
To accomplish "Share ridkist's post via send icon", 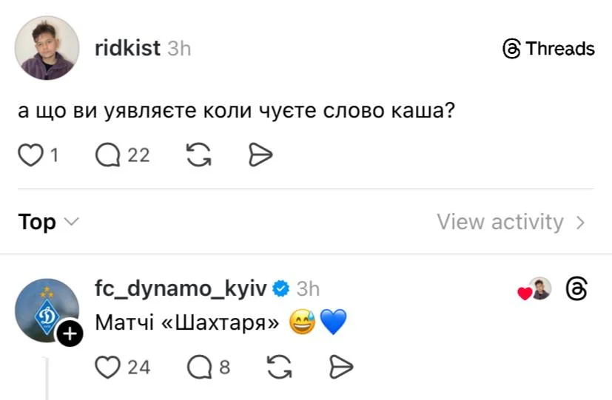I will pos(260,155).
